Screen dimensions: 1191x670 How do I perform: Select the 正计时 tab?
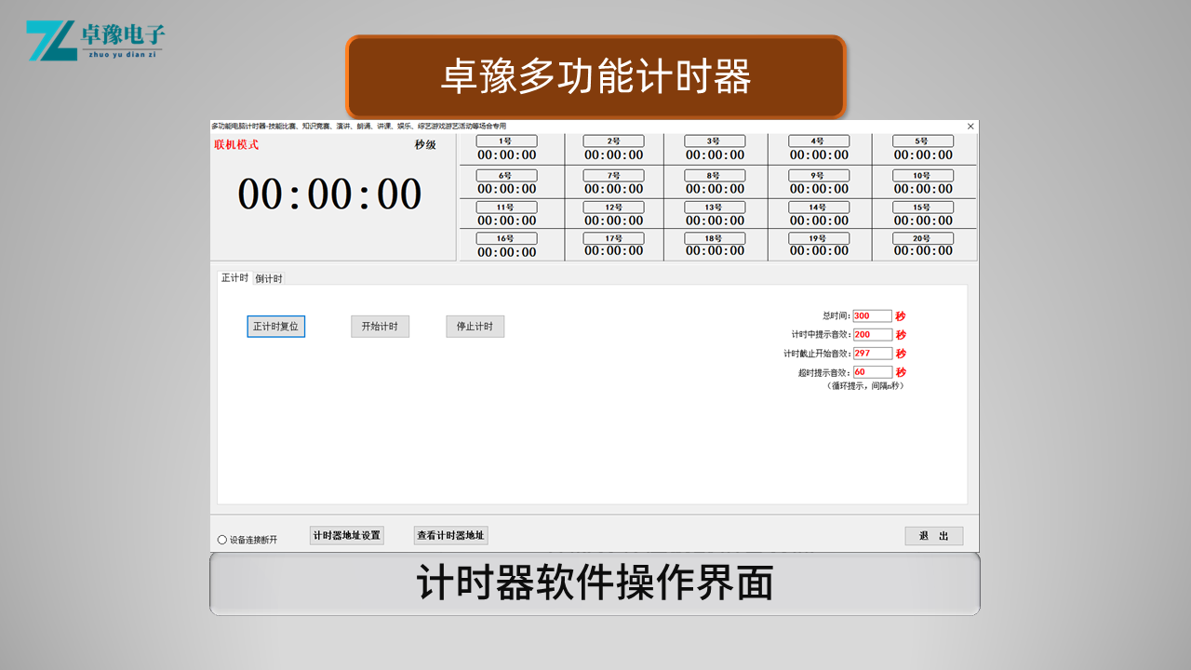click(234, 277)
